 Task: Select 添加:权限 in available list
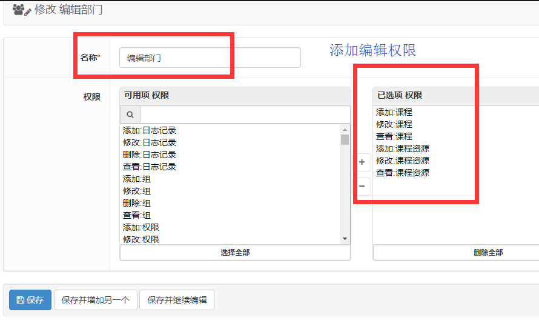(x=141, y=227)
